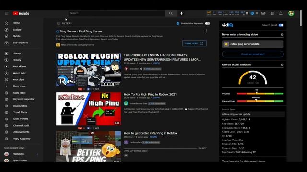This screenshot has height=172, width=307.
Task: Open vidIQ Competitors icon
Action: point(6,106)
